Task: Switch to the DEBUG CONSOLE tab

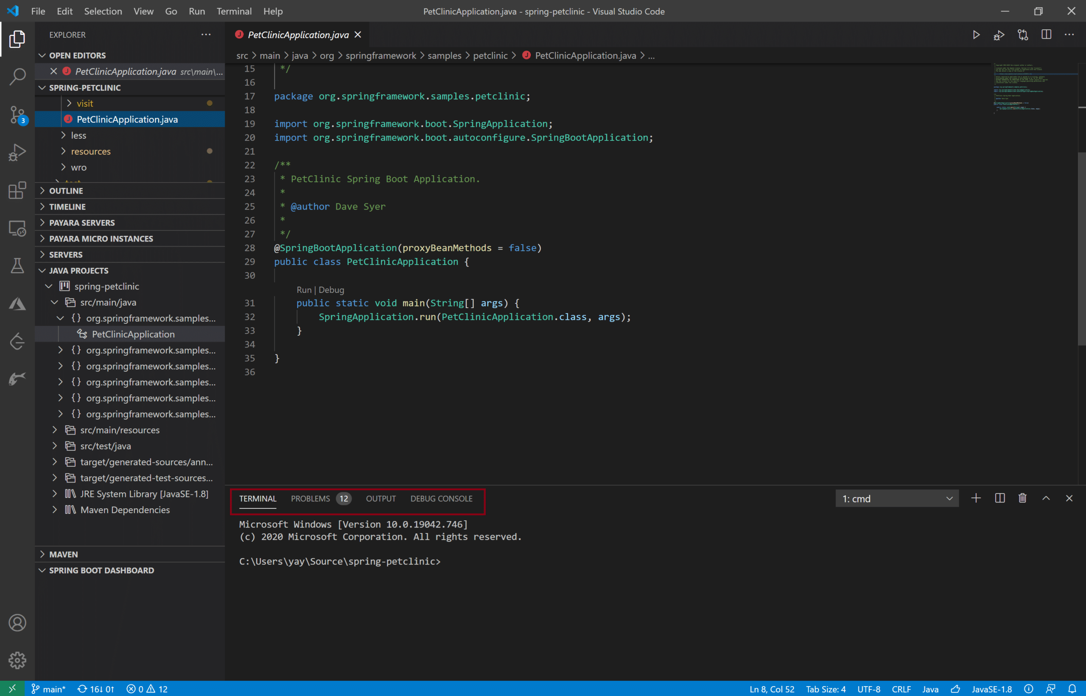Action: (x=441, y=499)
